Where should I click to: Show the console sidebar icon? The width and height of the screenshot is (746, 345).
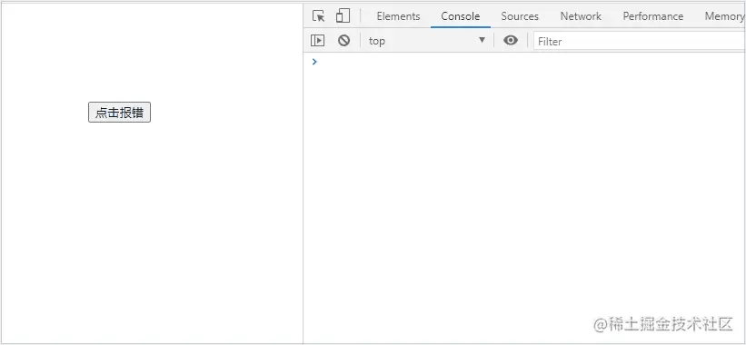[x=317, y=41]
